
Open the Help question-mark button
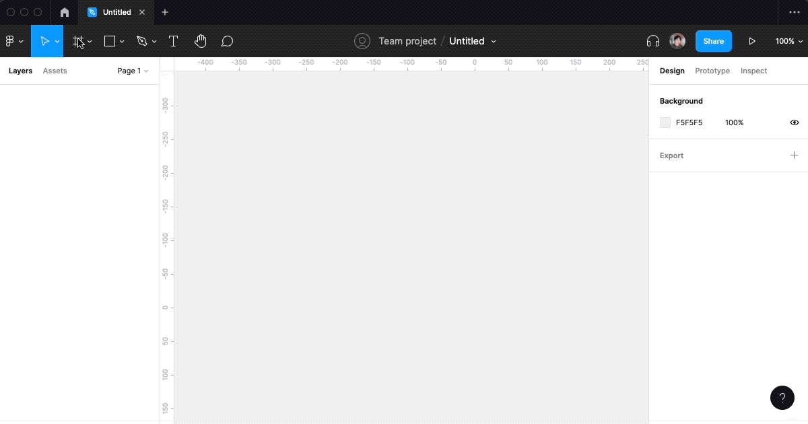coord(782,398)
